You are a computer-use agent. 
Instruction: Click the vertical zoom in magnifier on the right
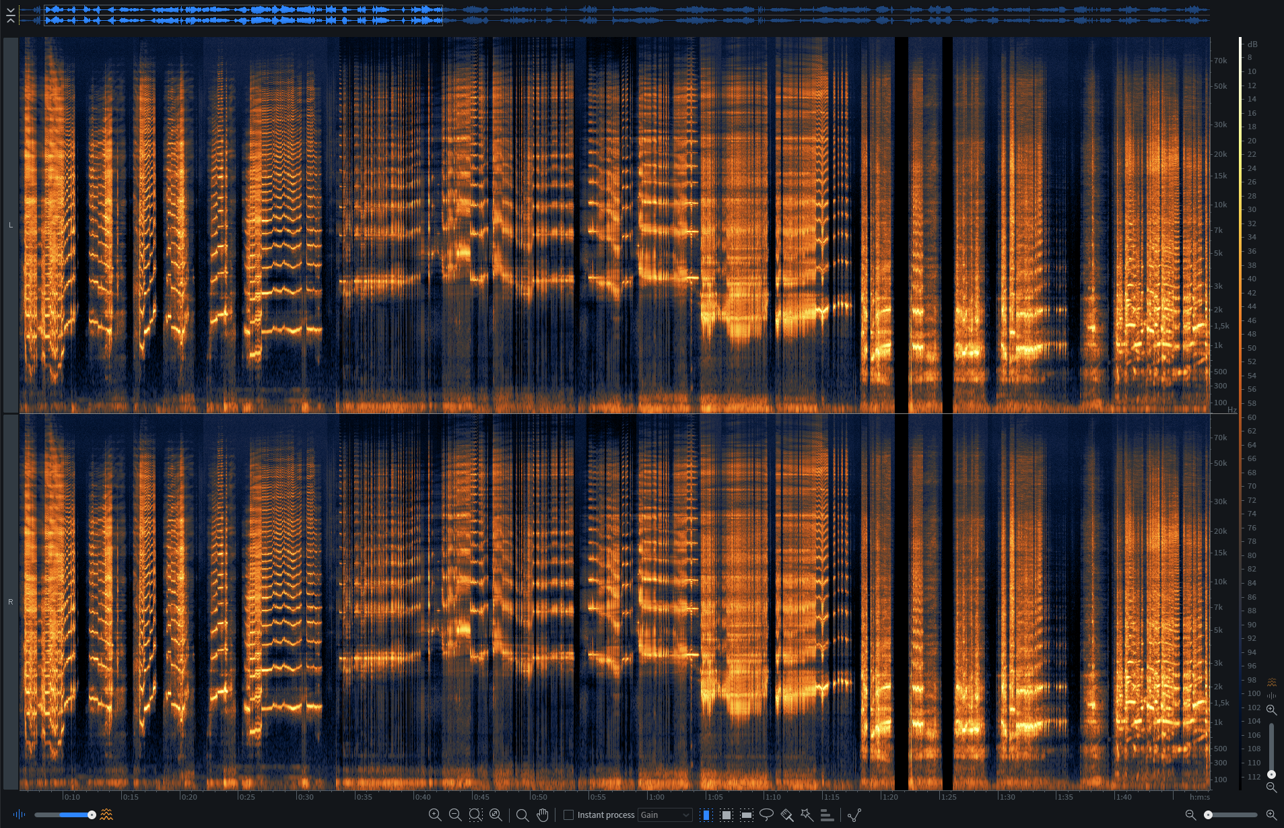click(1271, 710)
